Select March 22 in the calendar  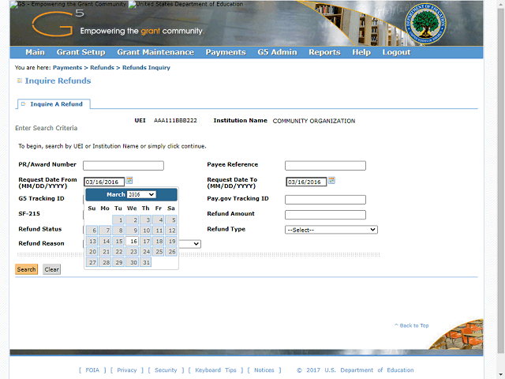[118, 252]
